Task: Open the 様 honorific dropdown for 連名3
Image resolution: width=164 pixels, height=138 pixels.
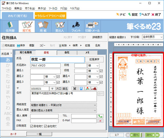Action: [50, 83]
